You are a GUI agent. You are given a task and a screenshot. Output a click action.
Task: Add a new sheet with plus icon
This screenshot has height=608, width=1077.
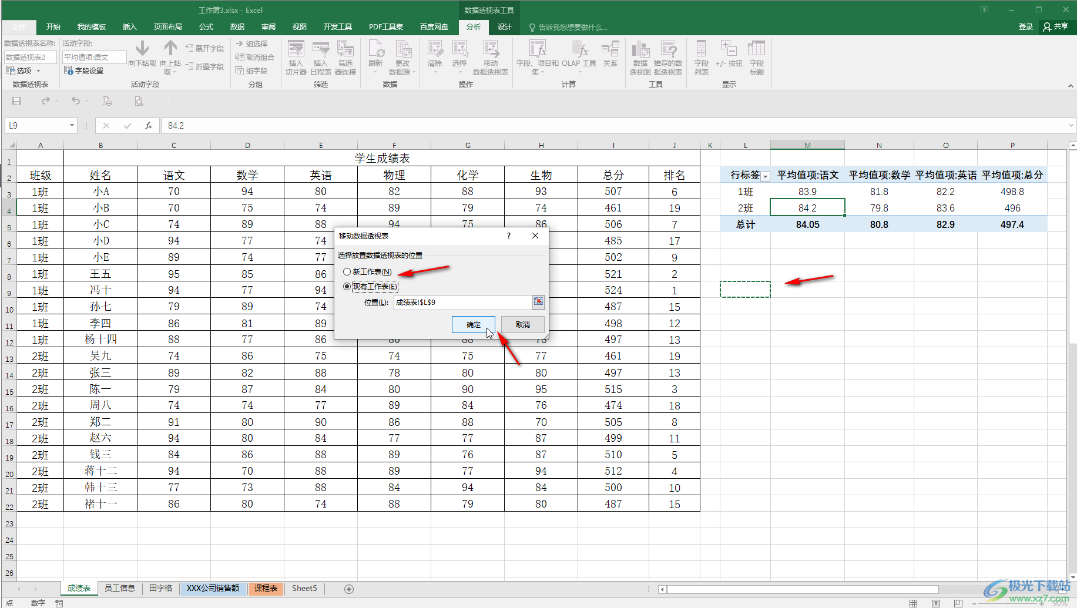(349, 589)
